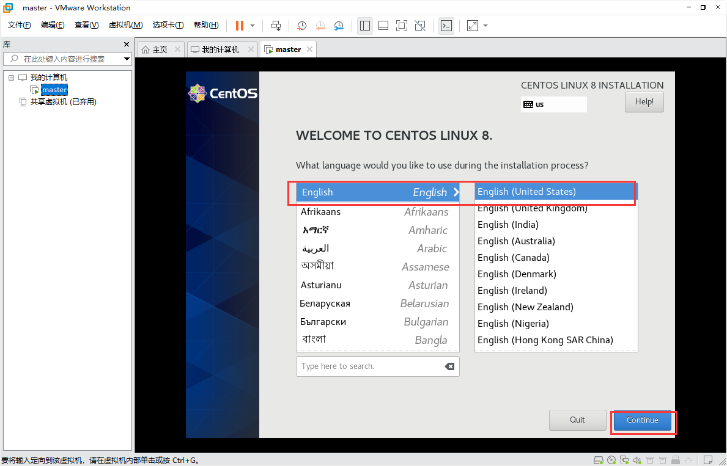This screenshot has height=466, width=727.
Task: Open the 虚拟机(M) menu
Action: pos(125,25)
